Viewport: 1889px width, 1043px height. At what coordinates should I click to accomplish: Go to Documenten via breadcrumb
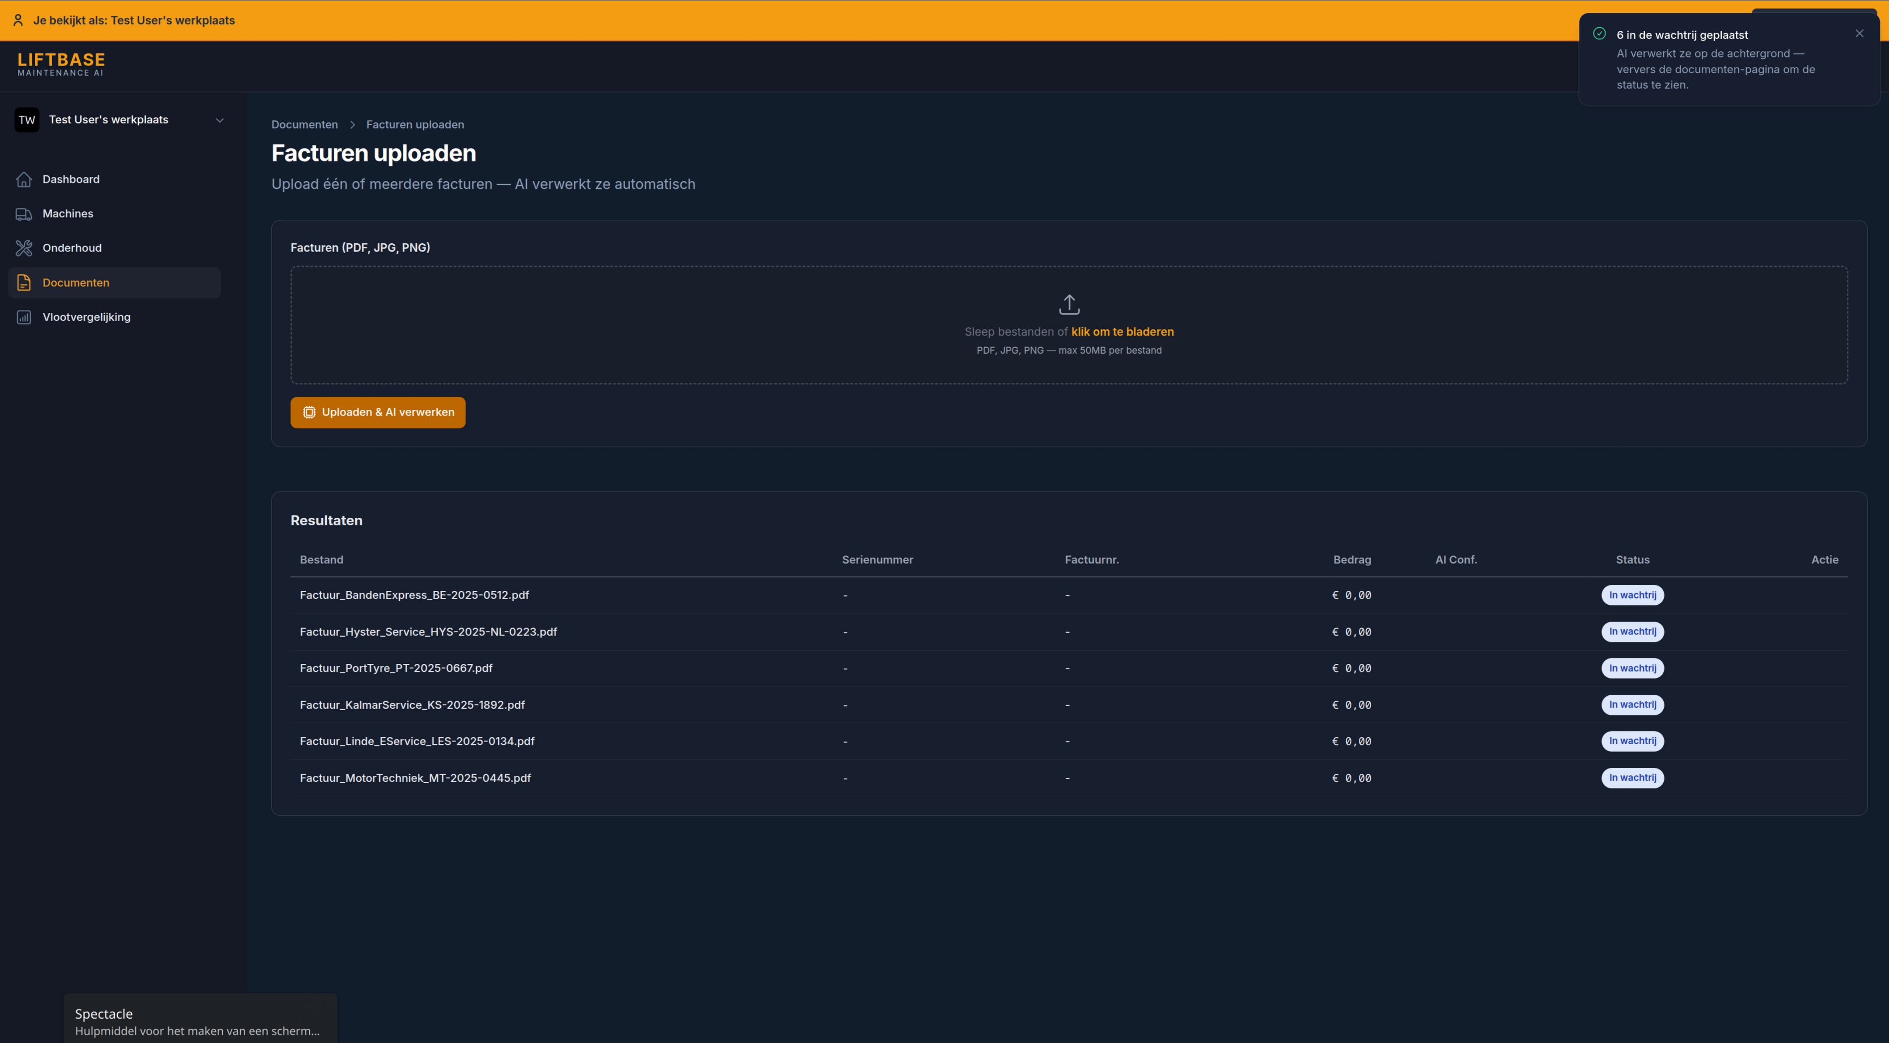[304, 125]
